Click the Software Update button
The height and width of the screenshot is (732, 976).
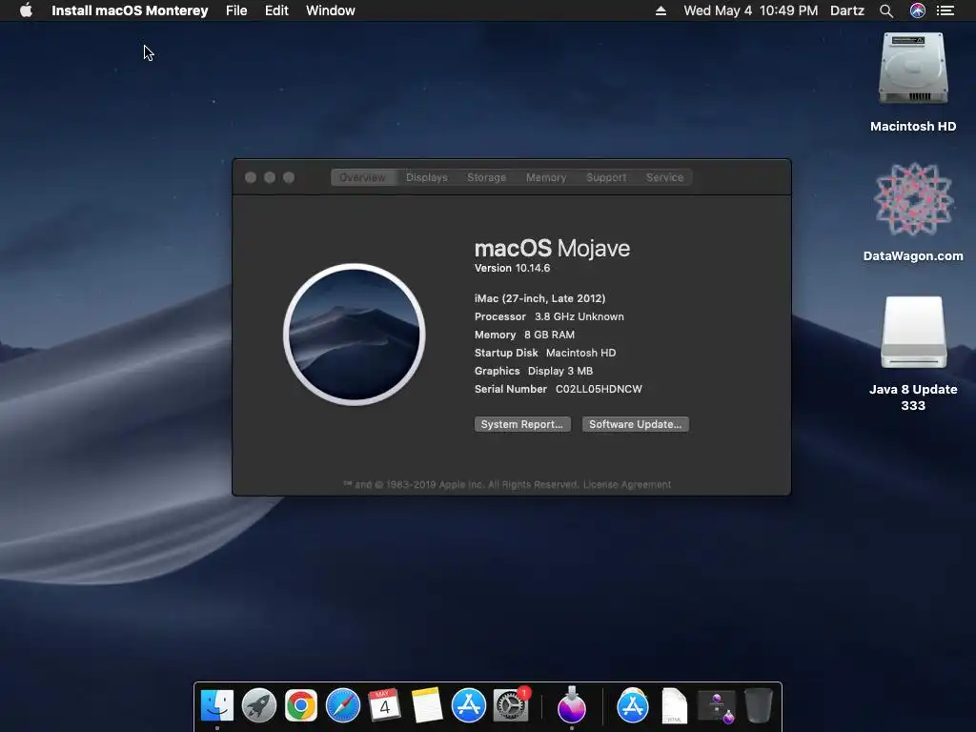coord(635,424)
